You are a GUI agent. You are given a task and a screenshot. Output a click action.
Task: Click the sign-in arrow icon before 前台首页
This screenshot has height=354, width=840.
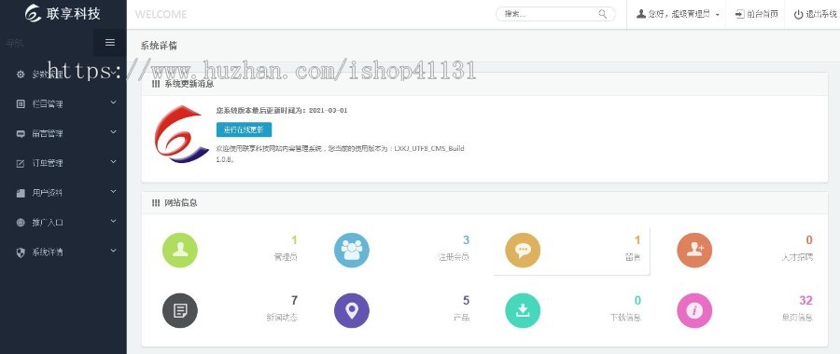740,14
